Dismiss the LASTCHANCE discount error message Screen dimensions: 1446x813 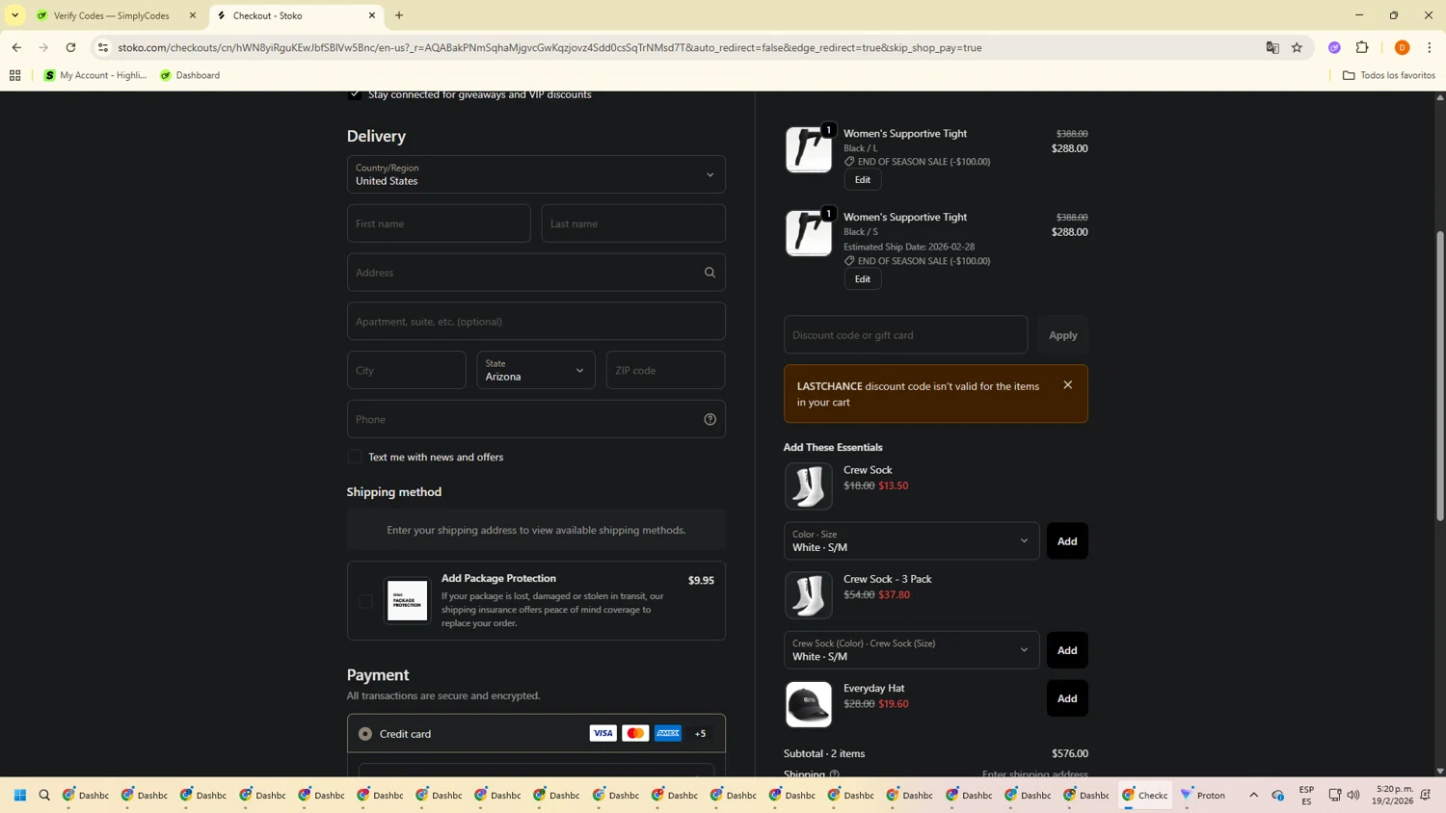pyautogui.click(x=1067, y=385)
